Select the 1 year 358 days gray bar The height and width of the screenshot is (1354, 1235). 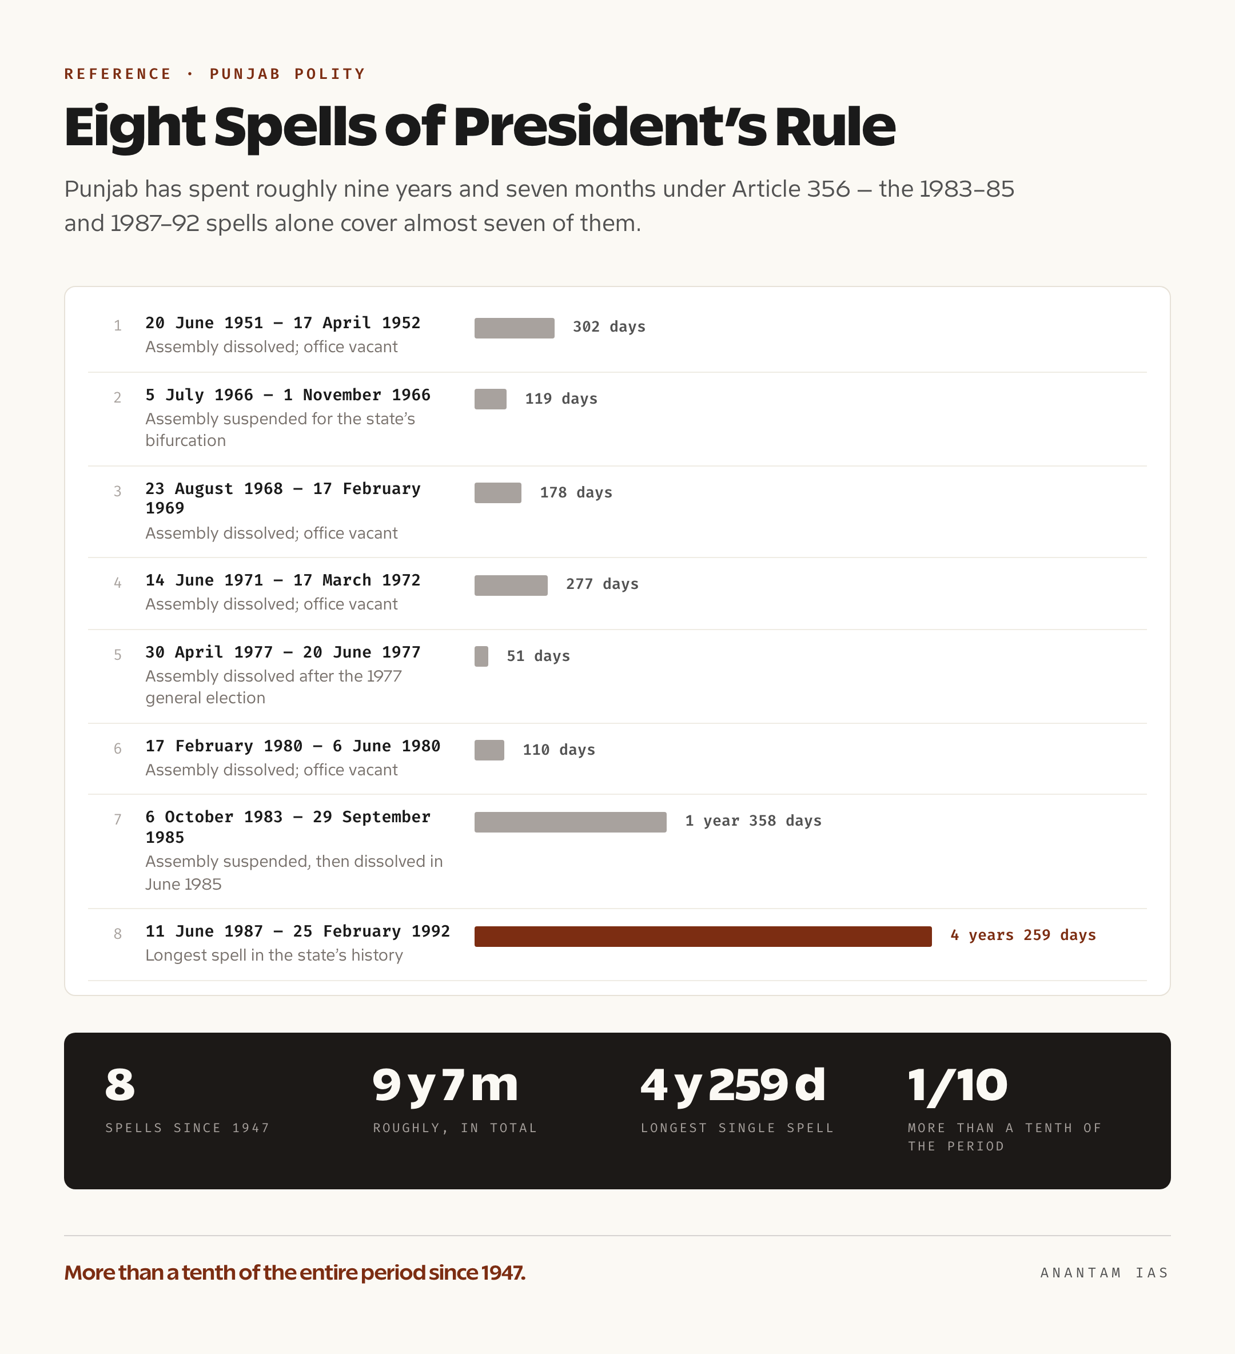coord(570,822)
